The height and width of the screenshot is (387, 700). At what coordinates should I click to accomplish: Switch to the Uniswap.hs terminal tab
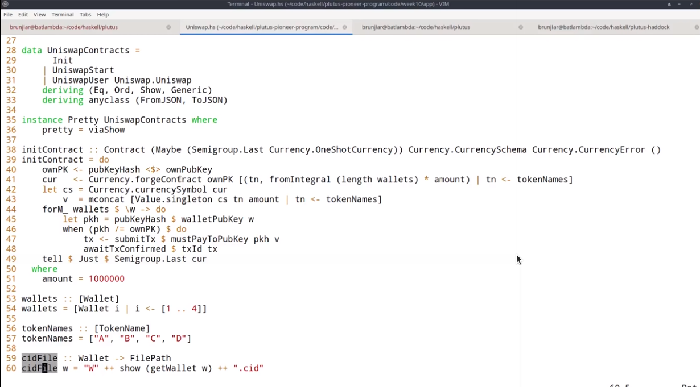point(262,27)
